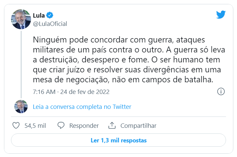Viewport: 237px width, 157px height.
Task: Like the tweet with the heart icon
Action: click(16, 125)
